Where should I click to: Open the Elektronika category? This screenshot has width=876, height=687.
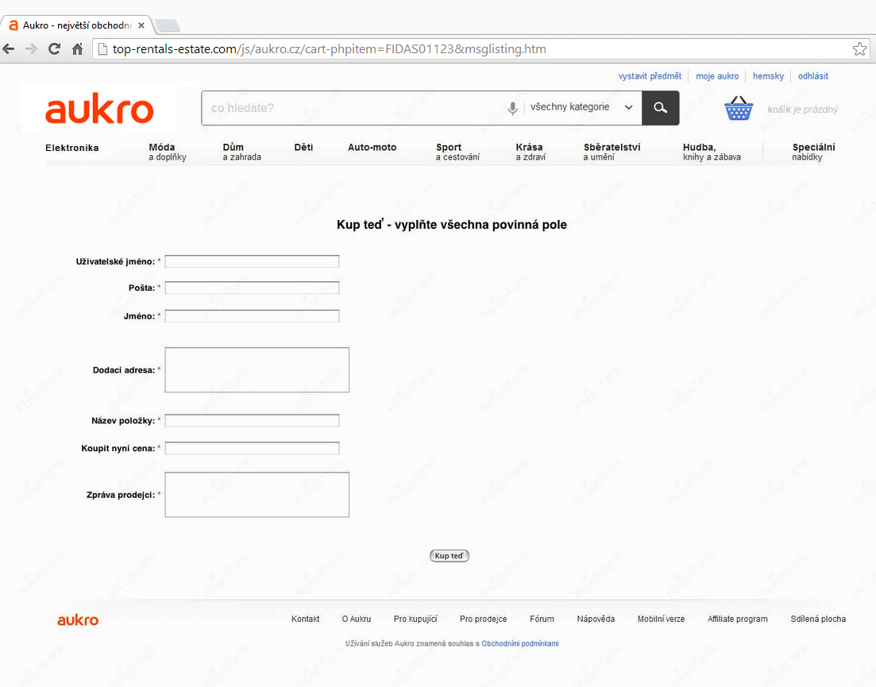(72, 148)
